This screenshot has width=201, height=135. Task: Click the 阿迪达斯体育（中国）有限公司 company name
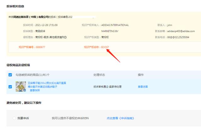(x=31, y=17)
